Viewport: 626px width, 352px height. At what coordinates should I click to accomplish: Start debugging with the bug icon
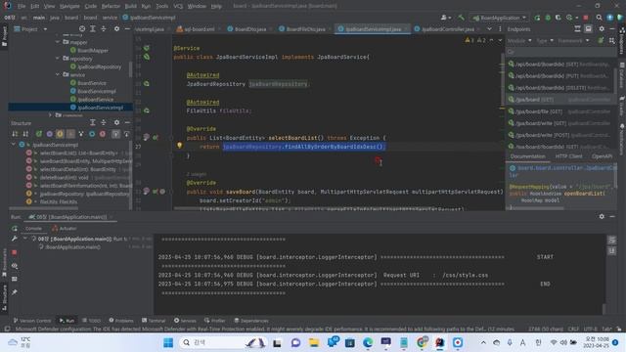[548, 18]
